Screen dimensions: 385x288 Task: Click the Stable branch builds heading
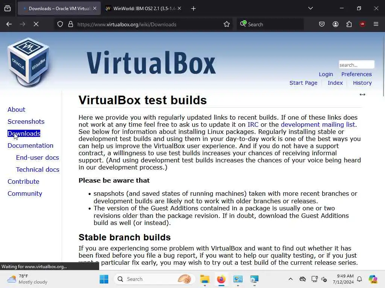pyautogui.click(x=124, y=237)
